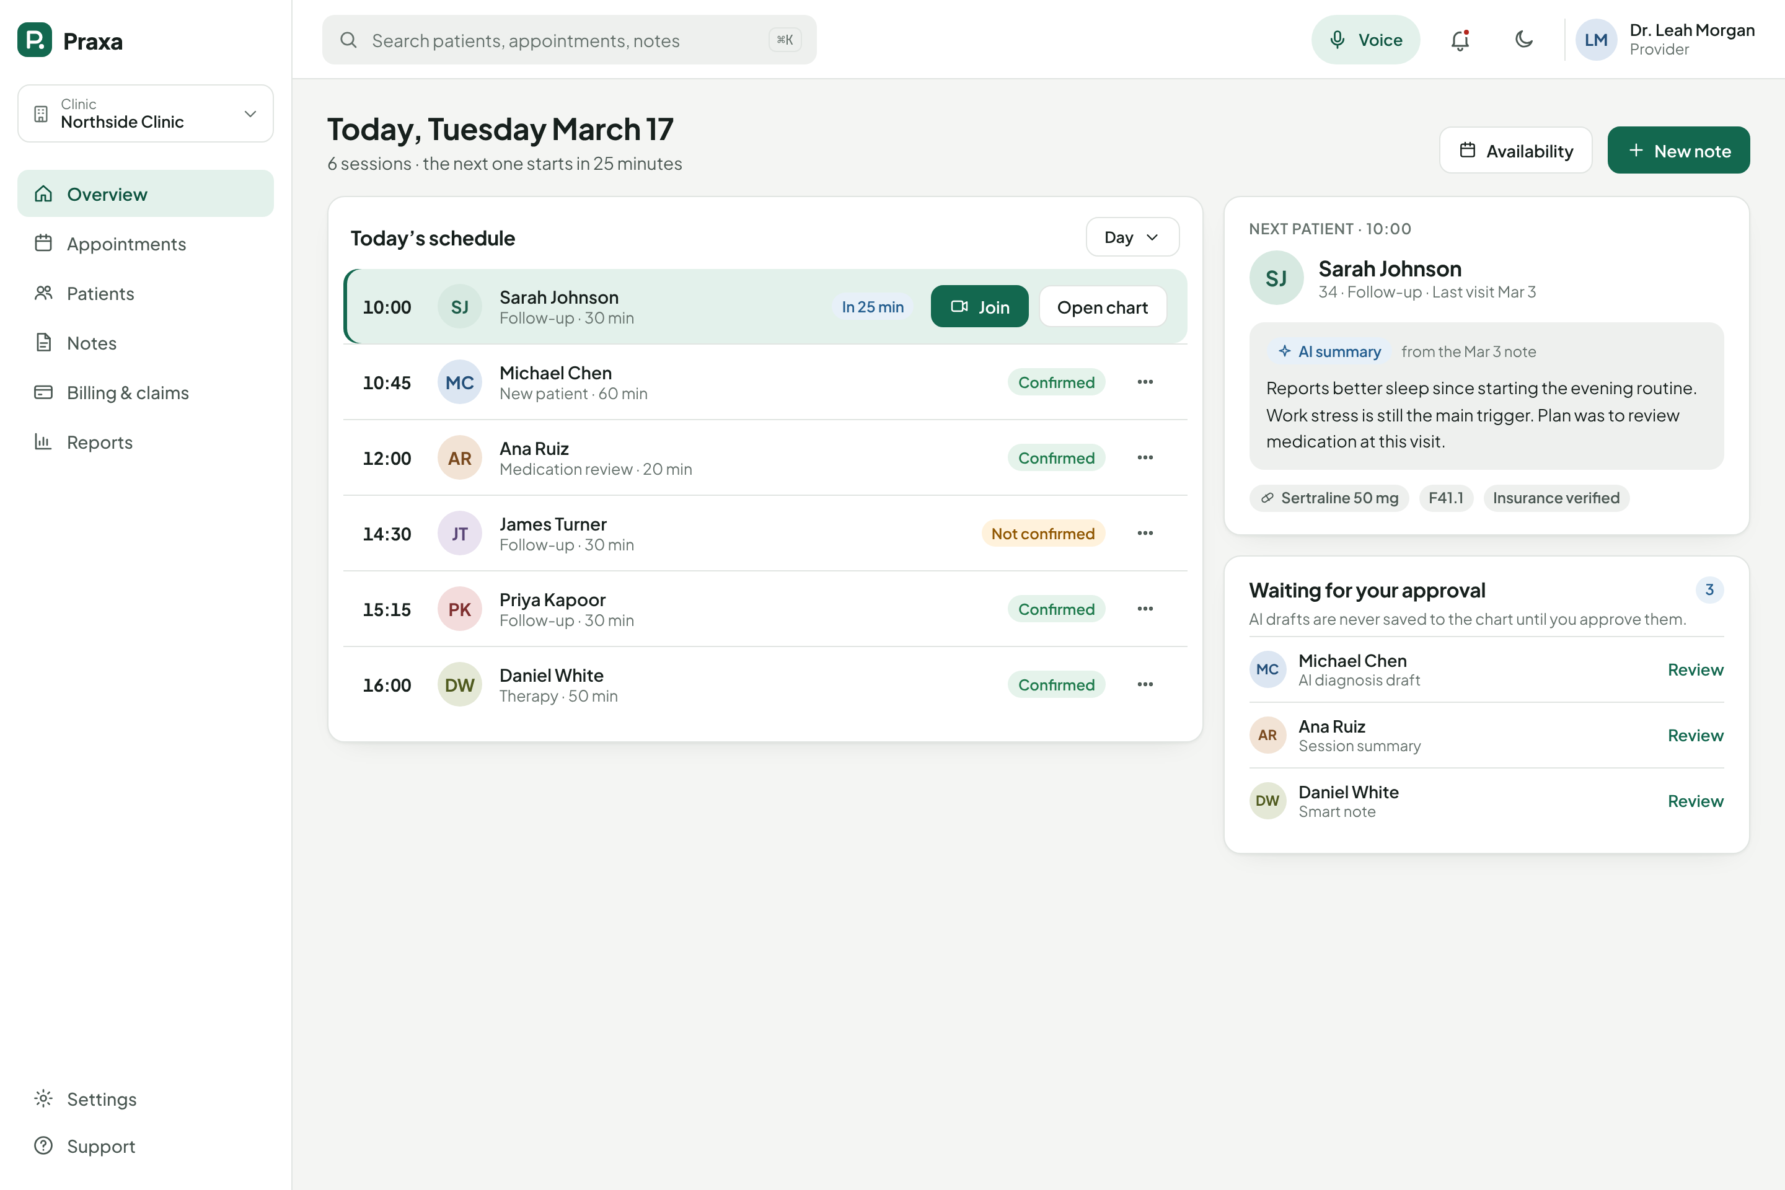Click the AI summary badge
Screen dimensions: 1785x1190
coord(1329,351)
